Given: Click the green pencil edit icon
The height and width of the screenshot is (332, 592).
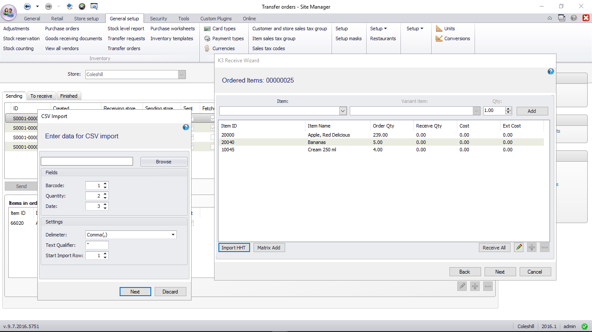Looking at the screenshot, I should (518, 248).
